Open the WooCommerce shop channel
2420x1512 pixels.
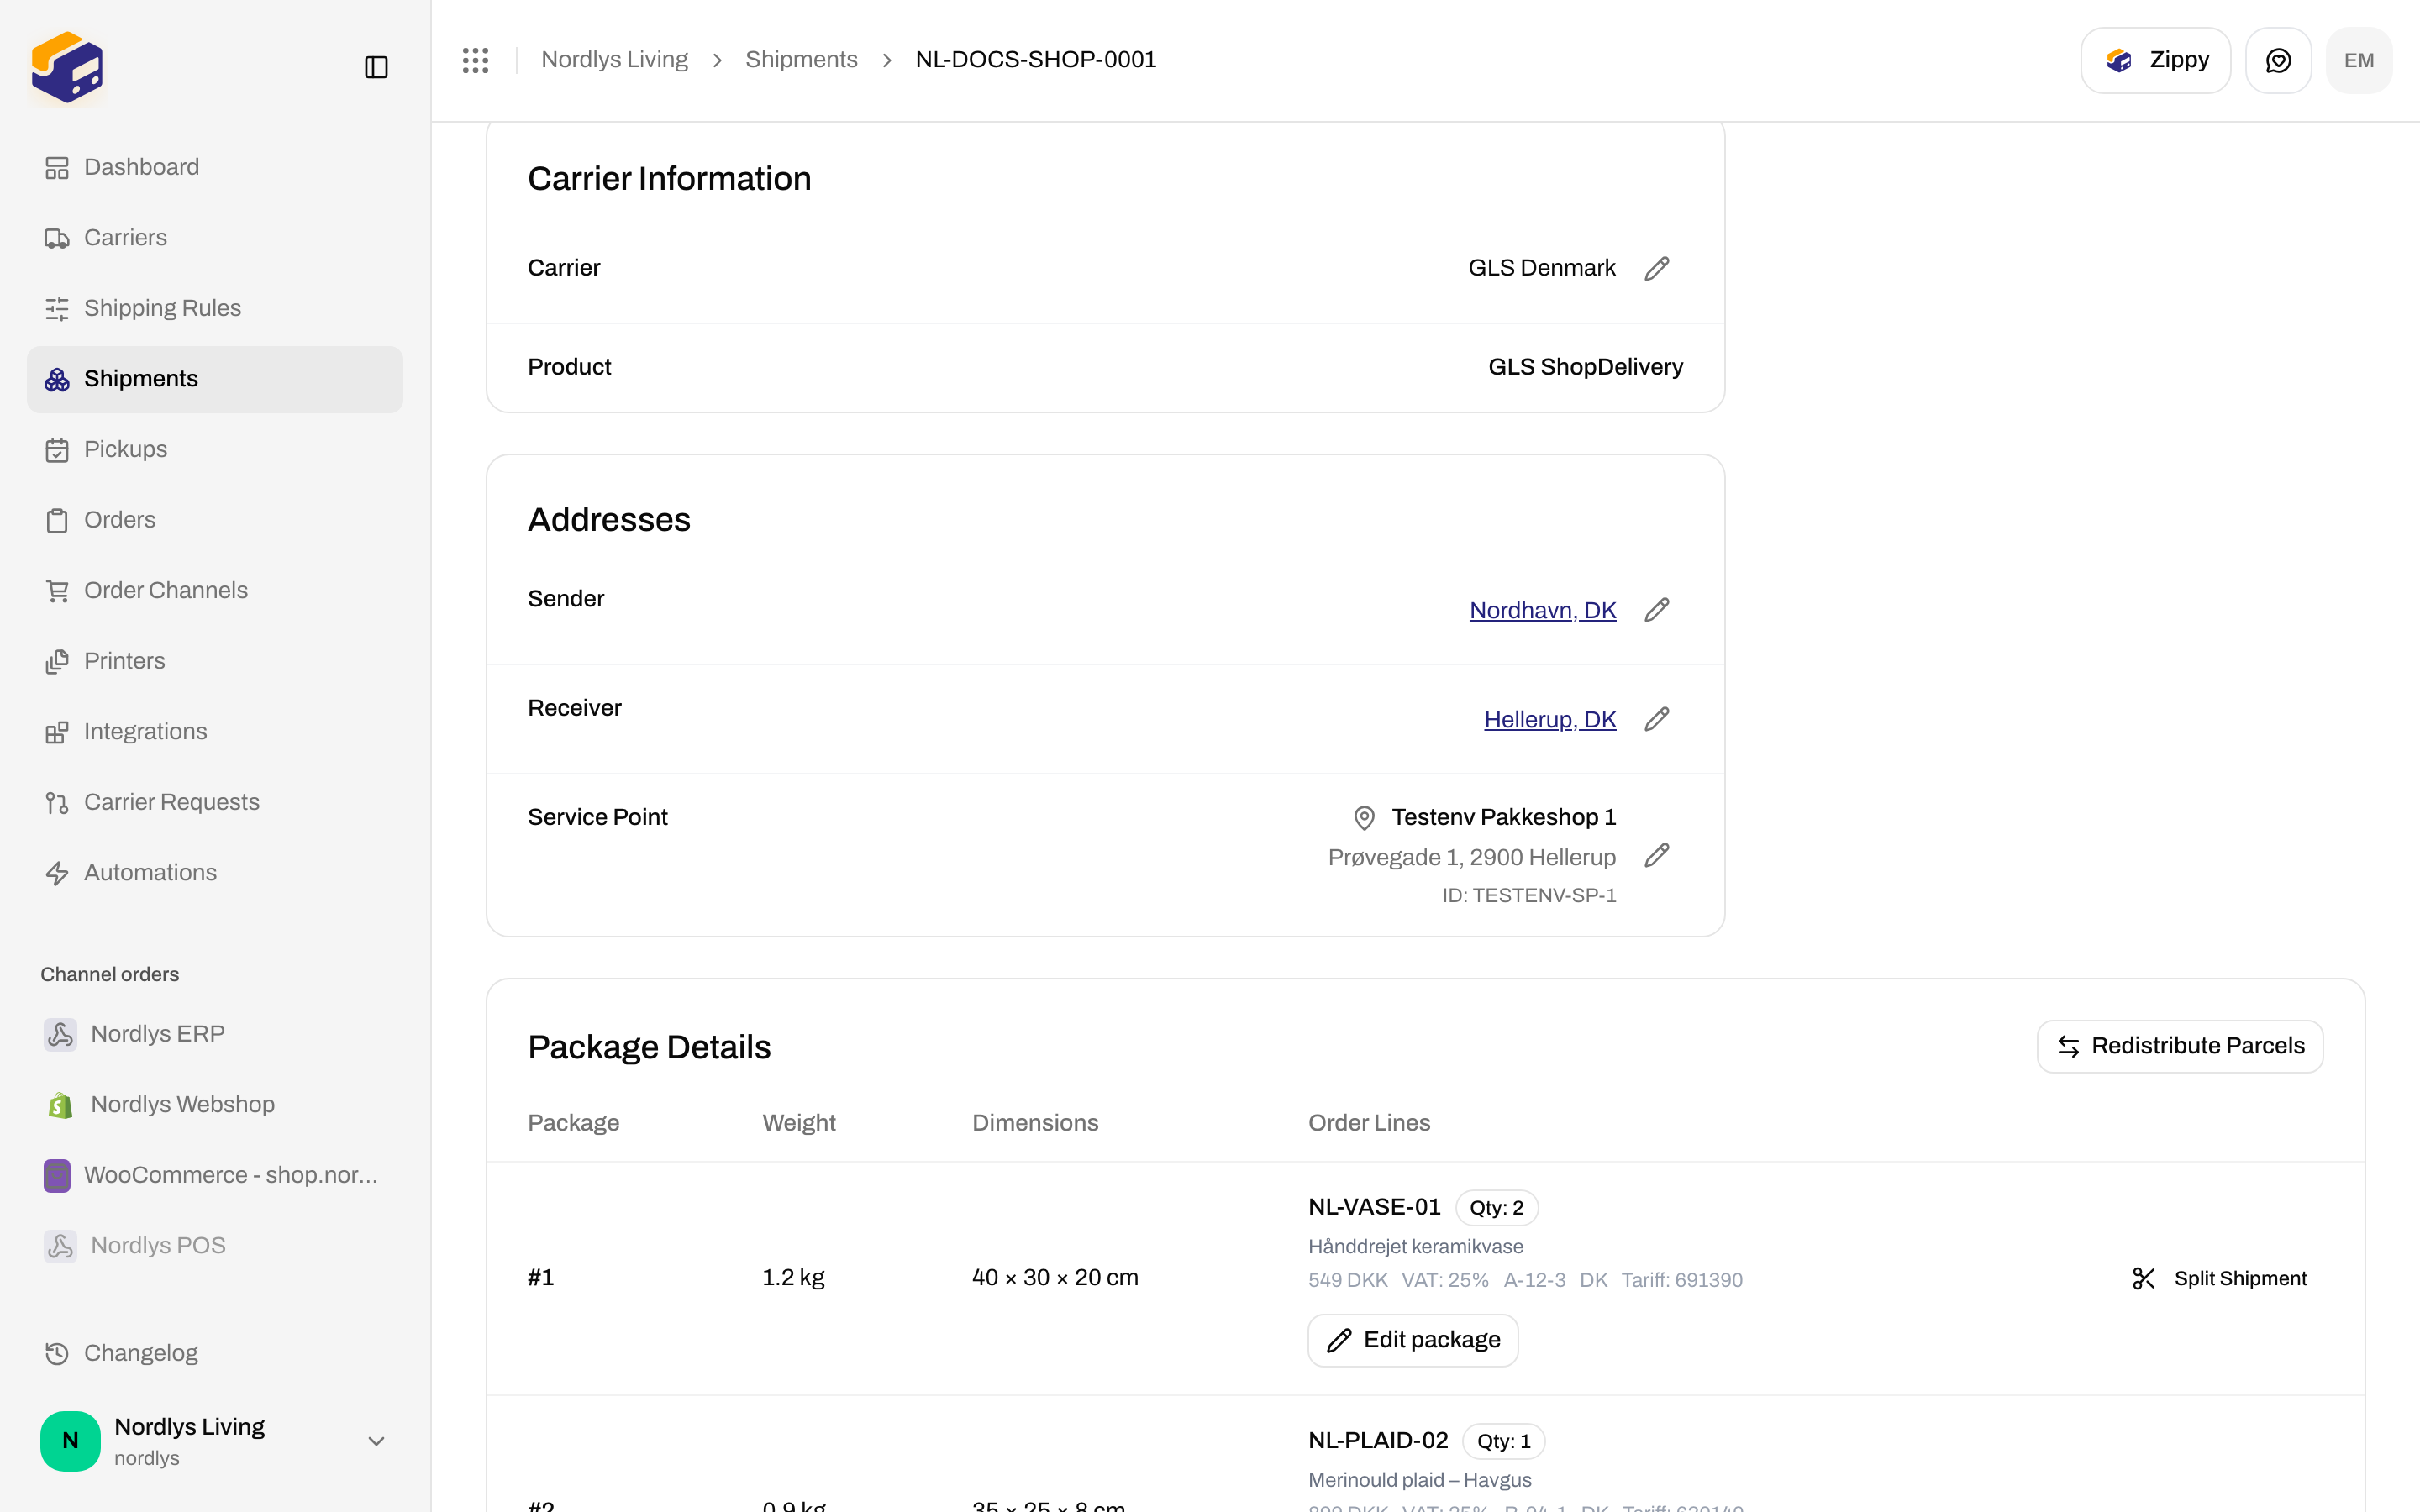(x=215, y=1175)
